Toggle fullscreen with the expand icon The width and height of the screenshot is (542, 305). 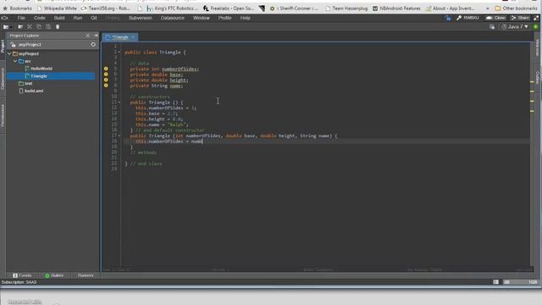pos(536,18)
